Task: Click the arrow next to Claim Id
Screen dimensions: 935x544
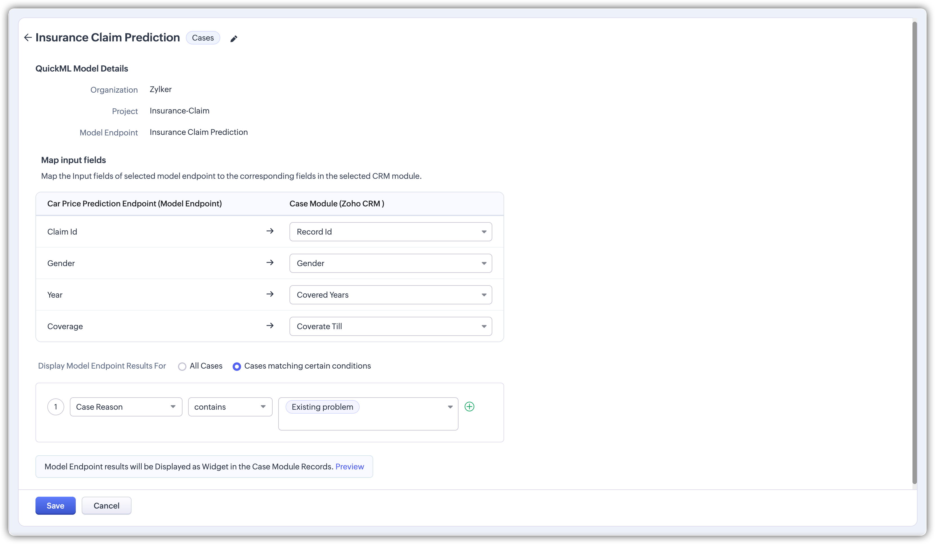Action: (270, 231)
